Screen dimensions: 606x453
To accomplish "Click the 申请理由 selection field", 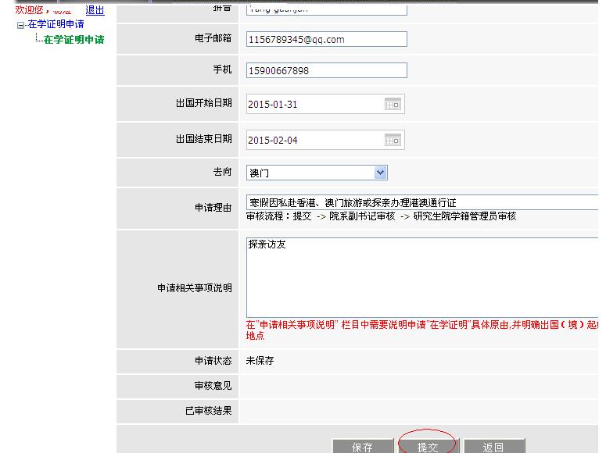I will pos(421,202).
